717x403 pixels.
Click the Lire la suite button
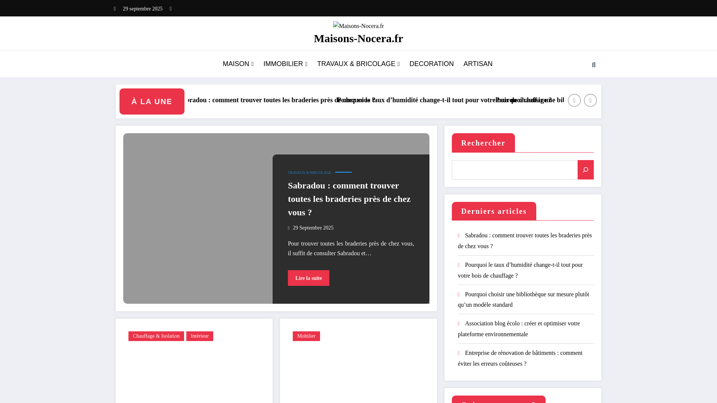pyautogui.click(x=308, y=278)
